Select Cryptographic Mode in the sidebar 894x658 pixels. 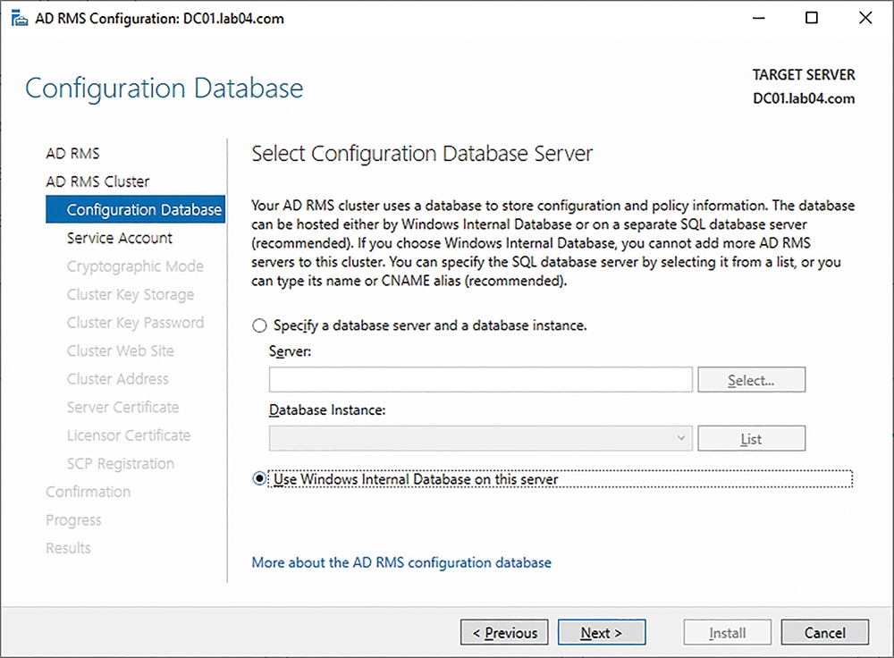pyautogui.click(x=135, y=266)
